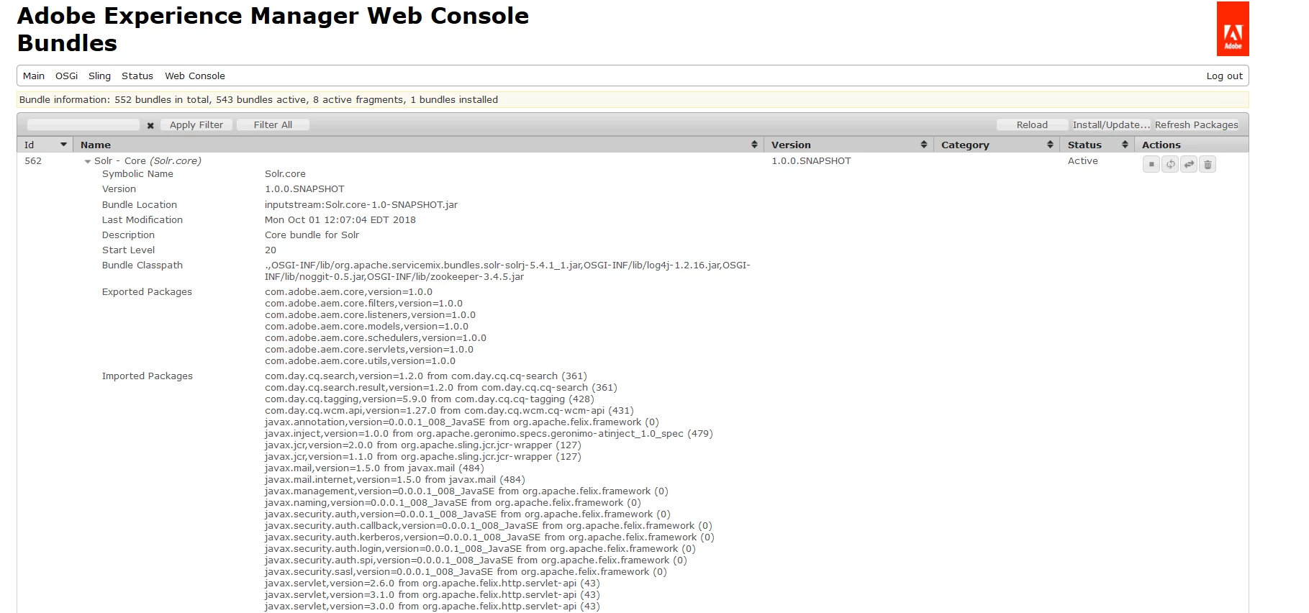The height and width of the screenshot is (613, 1309).
Task: Click the Adobe logo
Action: click(1233, 29)
